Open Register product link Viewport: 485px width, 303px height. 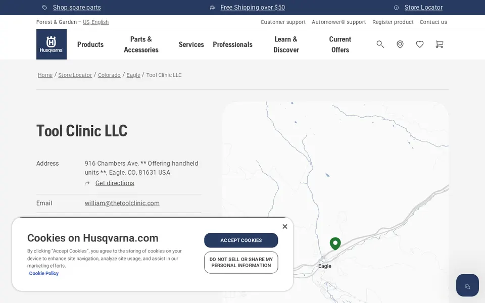[393, 22]
